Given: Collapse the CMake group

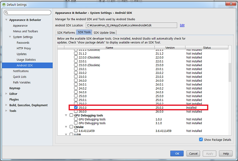Looking at the screenshot, I should click(x=66, y=127).
